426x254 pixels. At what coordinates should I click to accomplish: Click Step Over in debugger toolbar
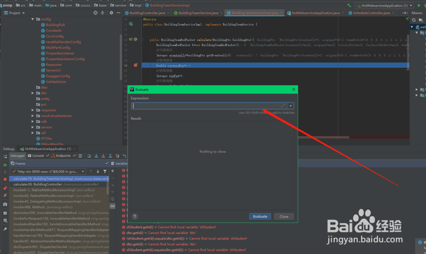tap(89, 156)
